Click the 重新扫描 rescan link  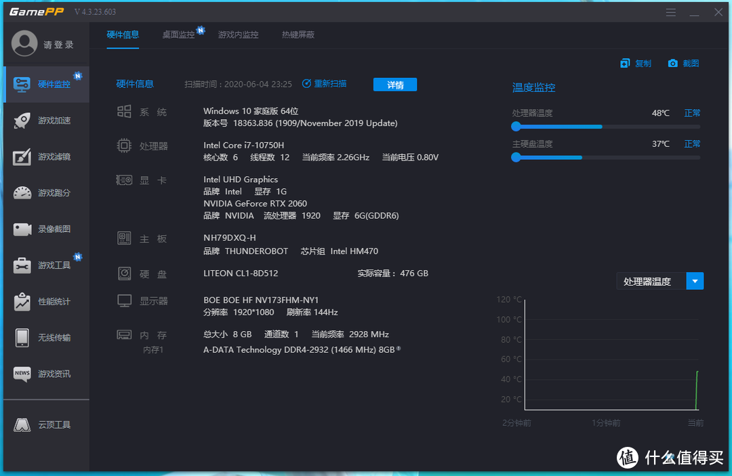(x=330, y=83)
